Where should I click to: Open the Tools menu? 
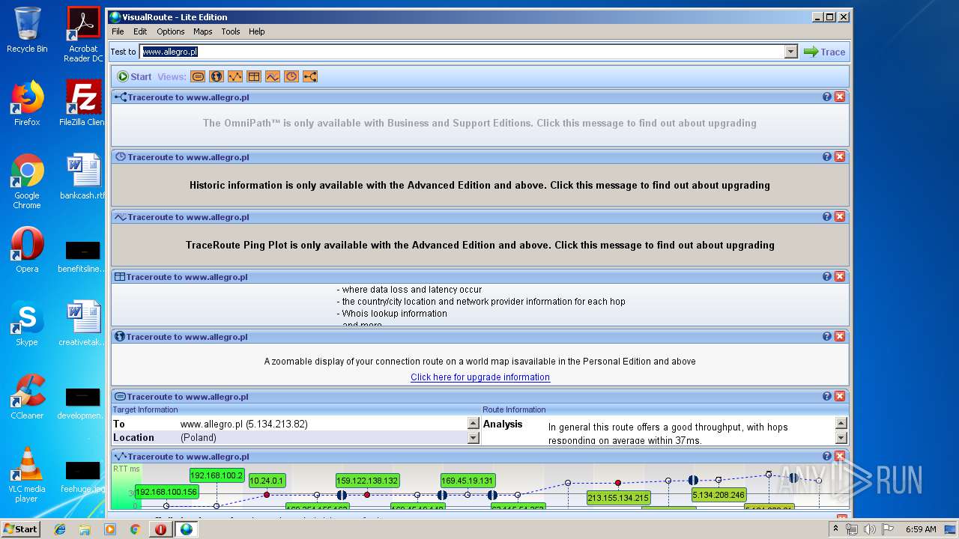231,31
